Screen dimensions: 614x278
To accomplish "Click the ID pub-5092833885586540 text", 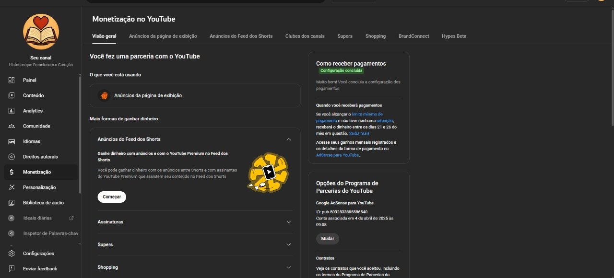I will pos(342,212).
